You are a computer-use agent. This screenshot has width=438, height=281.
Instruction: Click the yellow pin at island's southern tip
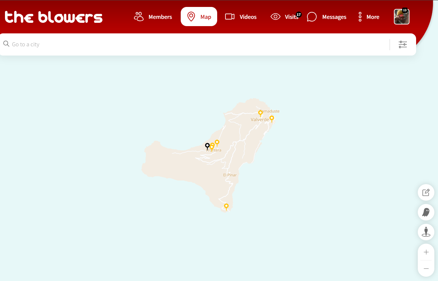226,207
